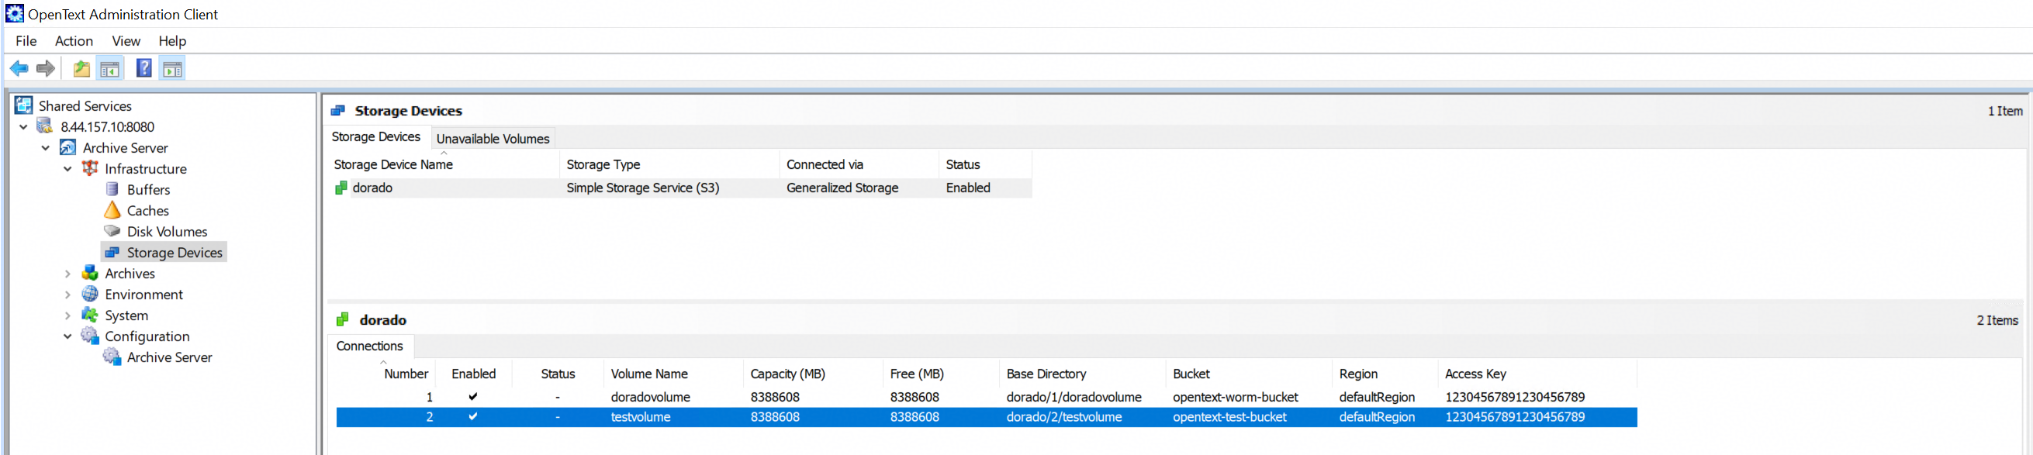Click the Caches triangle icon
Image resolution: width=2033 pixels, height=455 pixels.
[112, 210]
